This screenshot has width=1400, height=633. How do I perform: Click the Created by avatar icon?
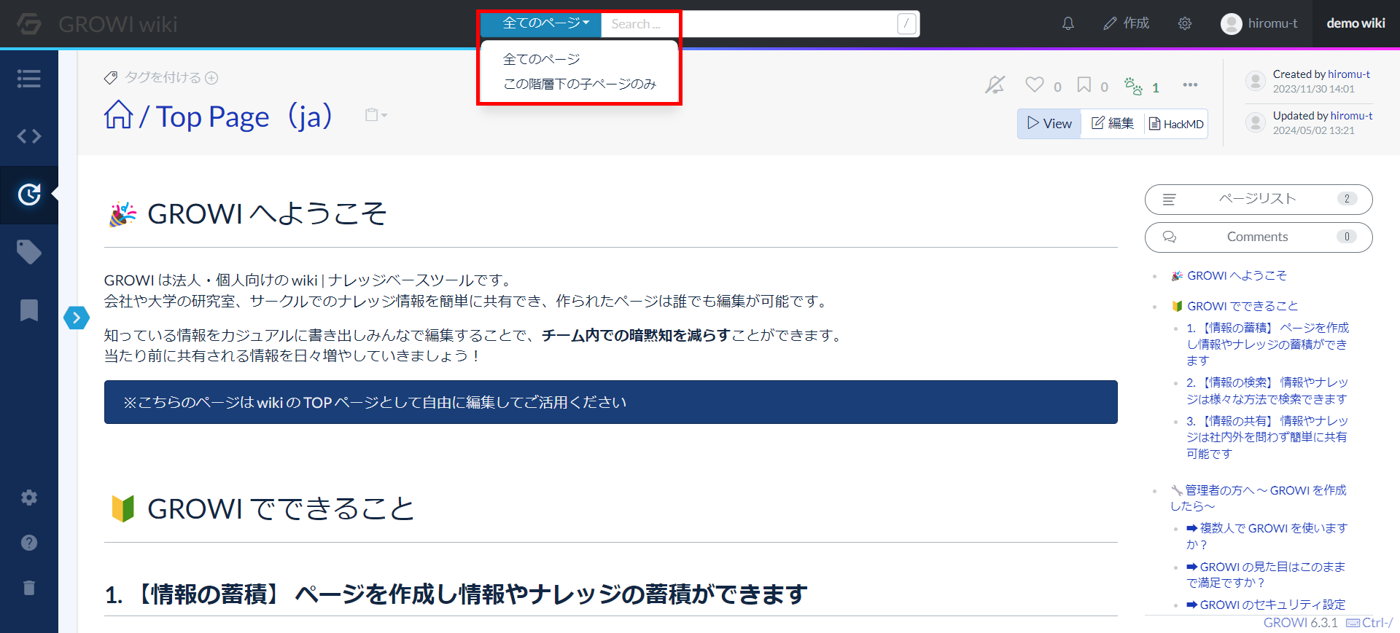click(x=1256, y=81)
